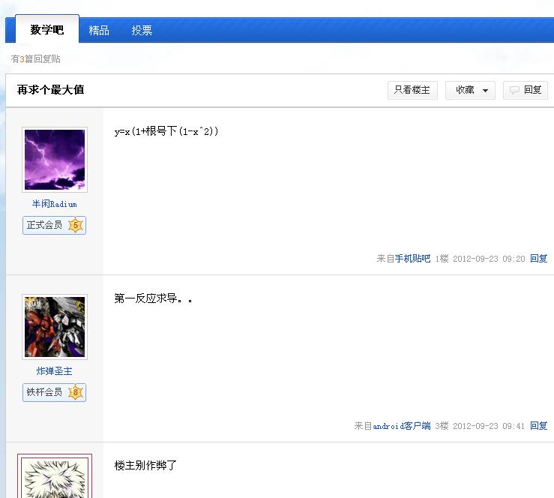Reply to the 1楼 post
554x498 pixels.
point(538,259)
